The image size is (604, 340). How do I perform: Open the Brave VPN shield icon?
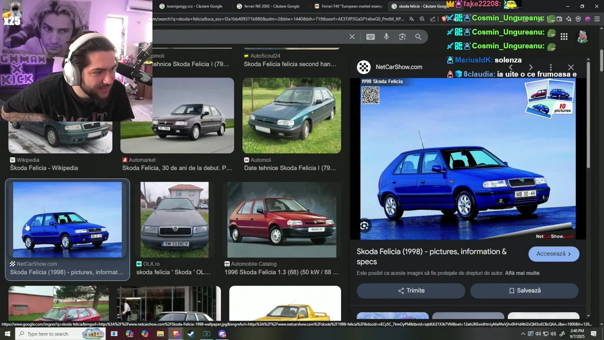[x=578, y=19]
